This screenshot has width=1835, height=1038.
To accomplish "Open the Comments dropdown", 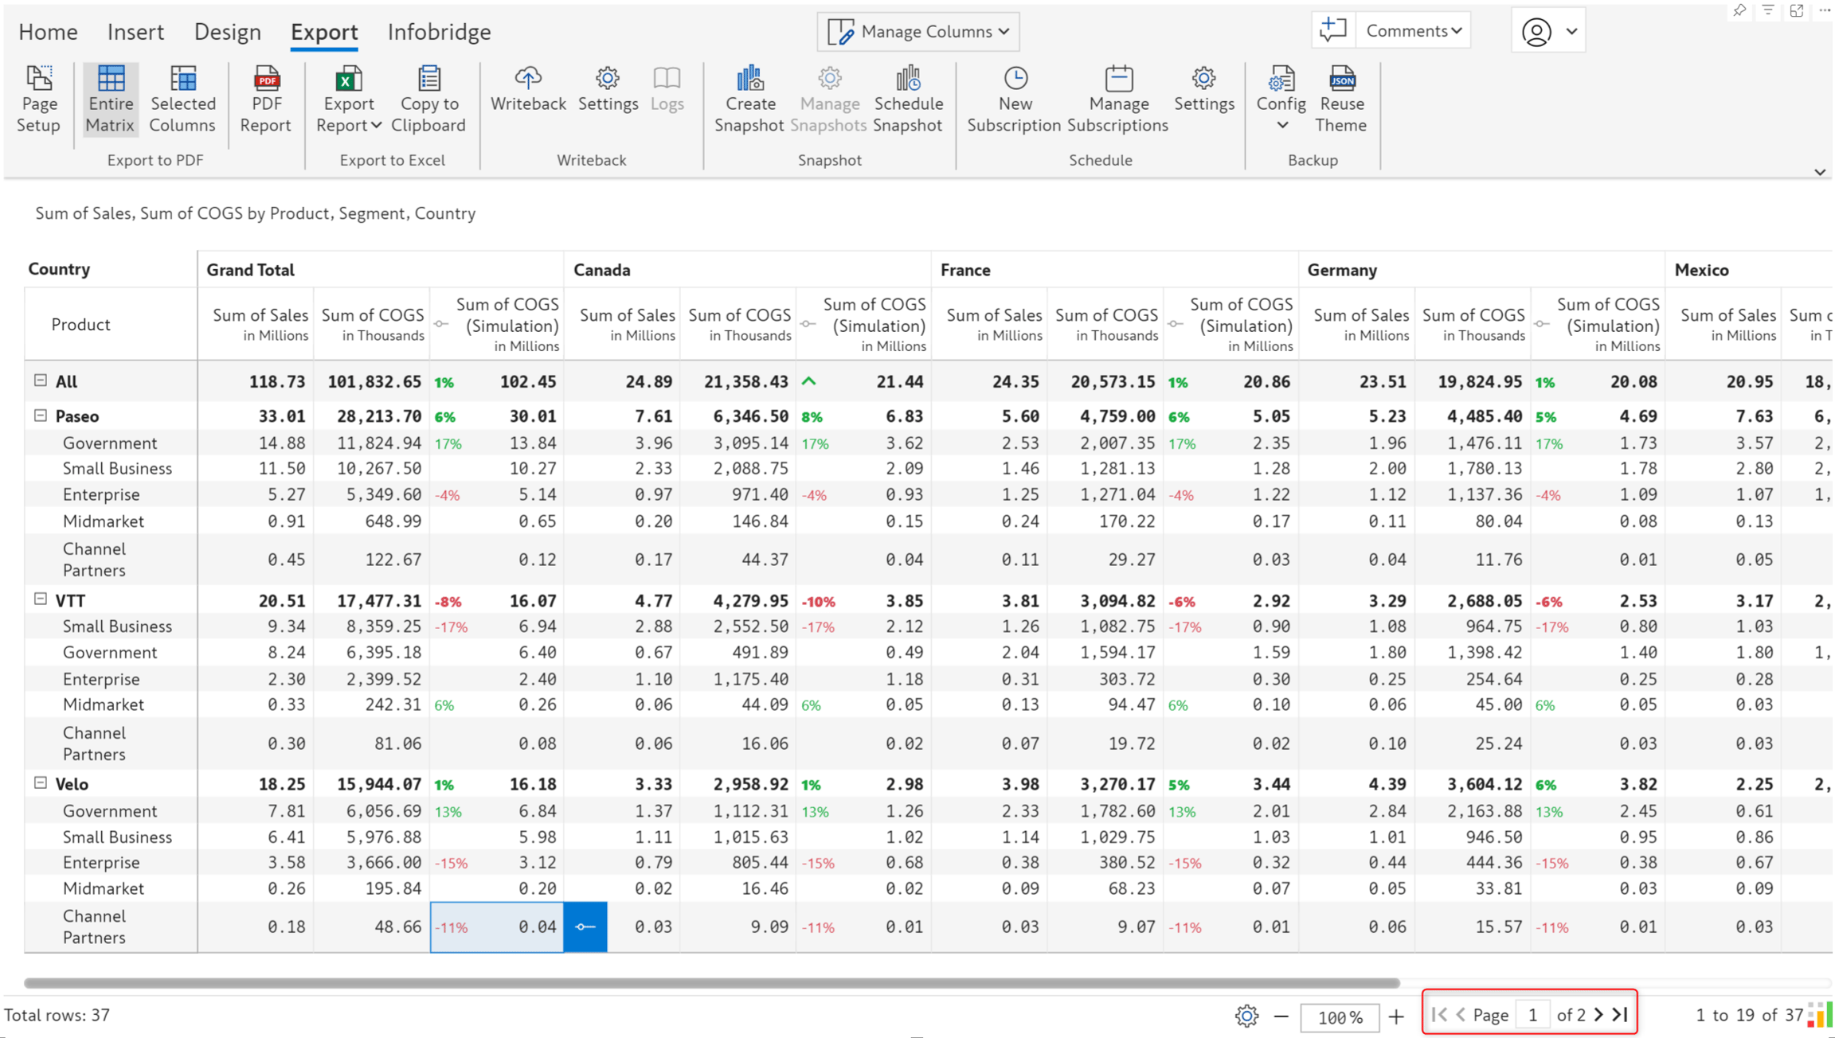I will pos(1414,30).
